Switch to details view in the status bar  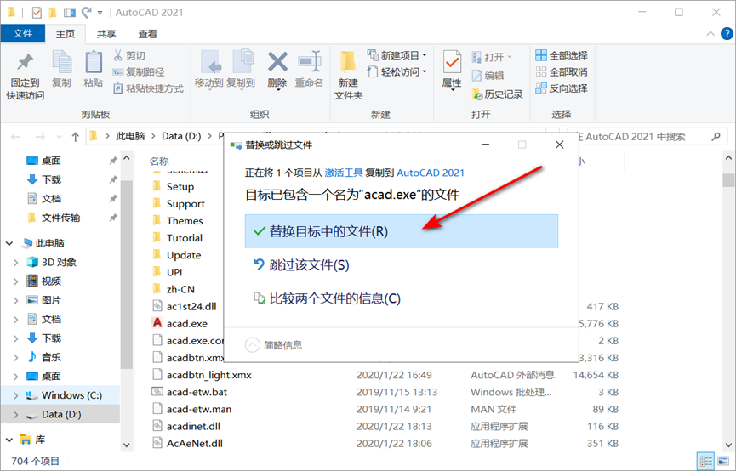[x=705, y=461]
